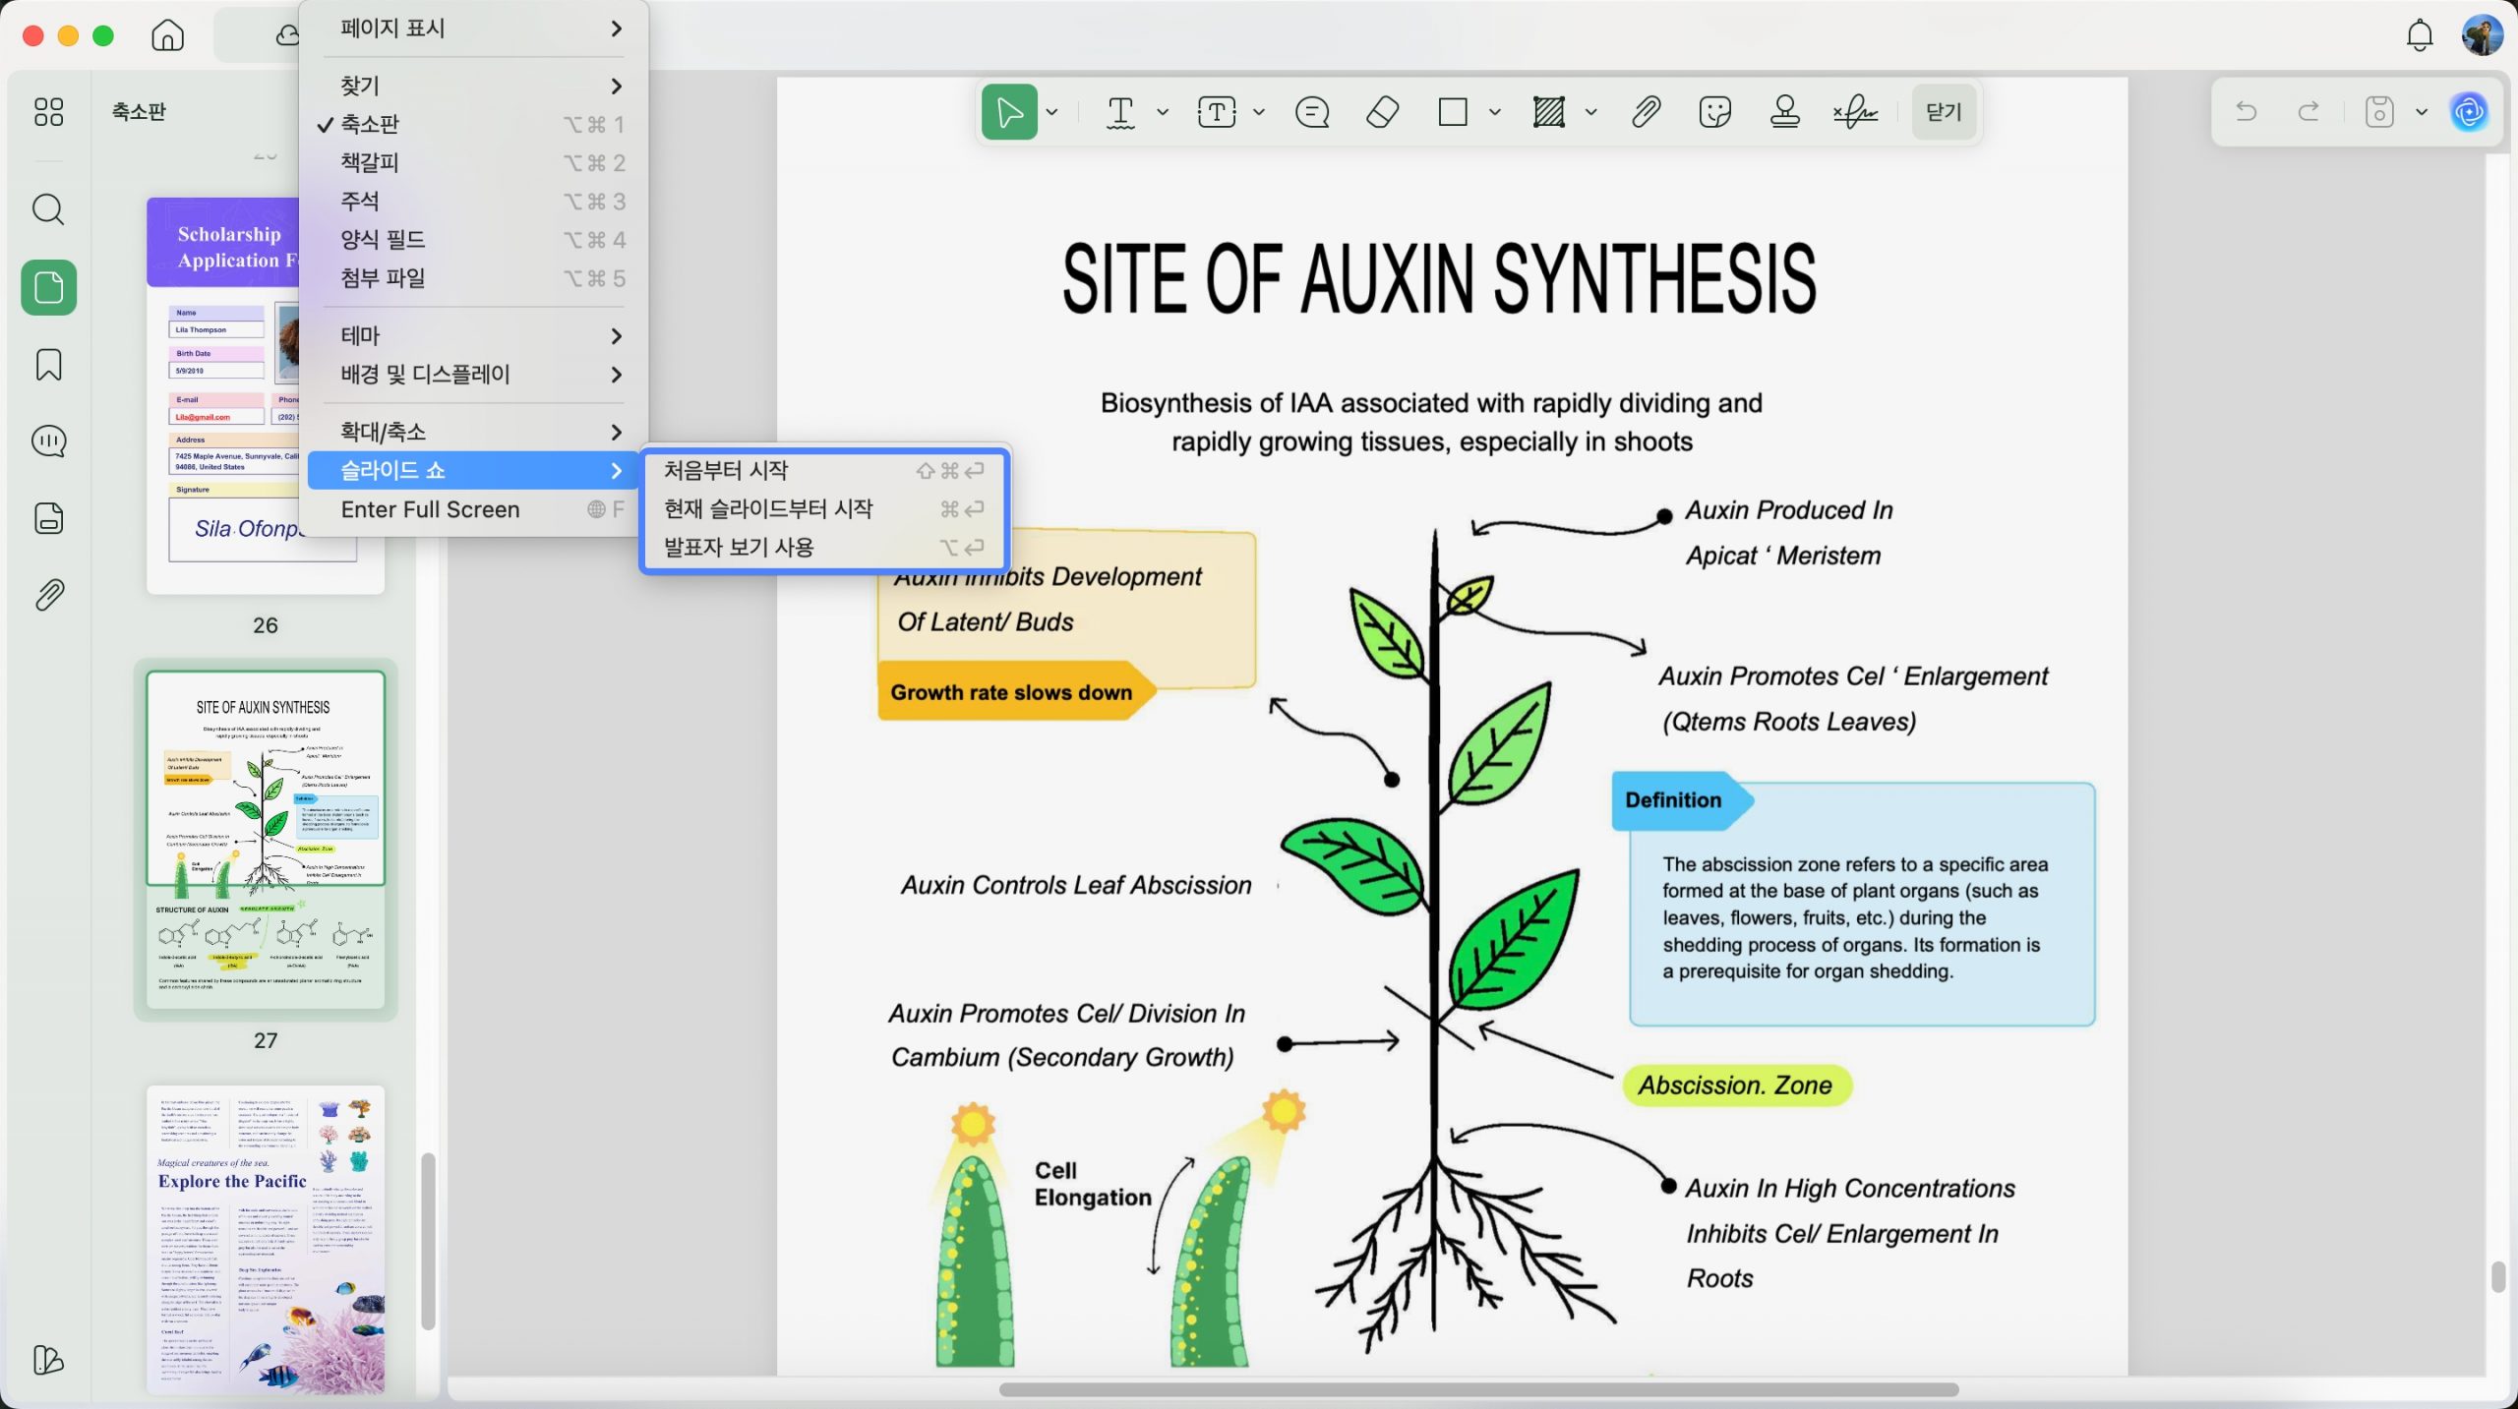
Task: Choose Enter Full Screen menu item
Action: point(475,509)
